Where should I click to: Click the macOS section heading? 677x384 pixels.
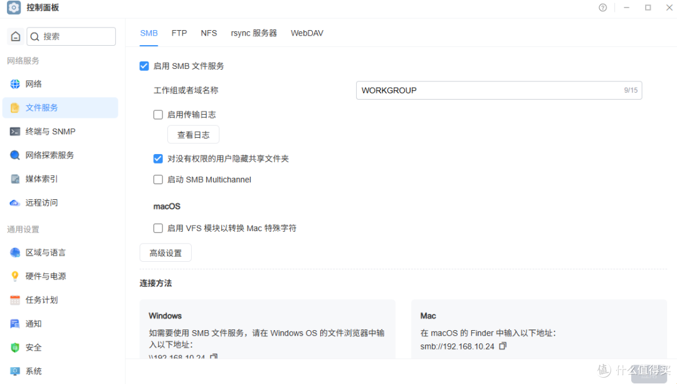[x=167, y=206]
